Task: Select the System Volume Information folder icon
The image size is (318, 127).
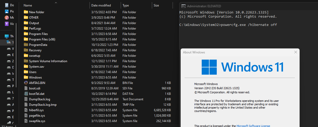Action: pos(26,61)
